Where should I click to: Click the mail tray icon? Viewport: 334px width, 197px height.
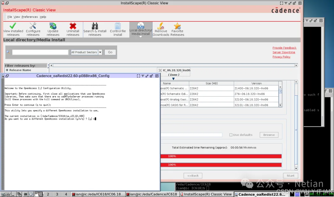coord(307,194)
